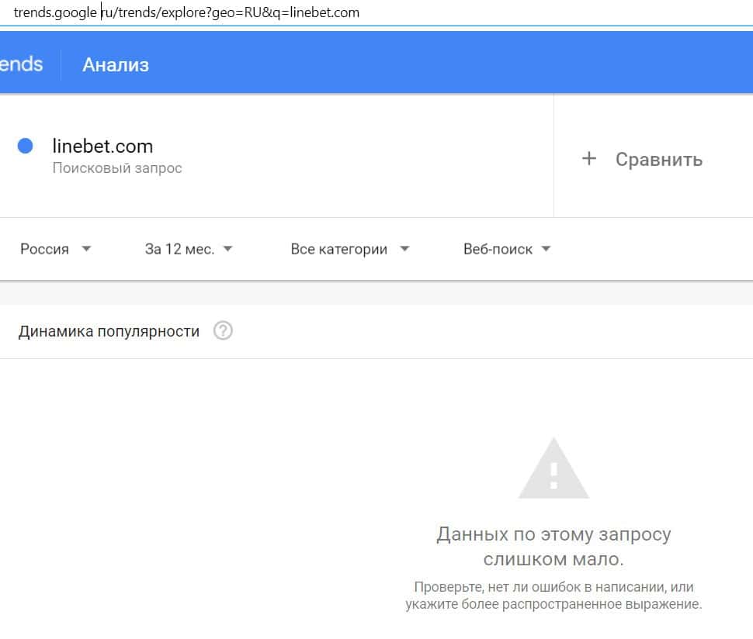Edit the linebet.com search term
753x639 pixels.
(102, 146)
